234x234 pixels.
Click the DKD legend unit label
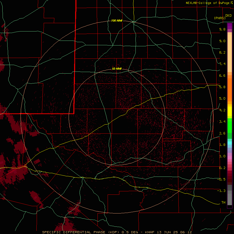pos(229,16)
